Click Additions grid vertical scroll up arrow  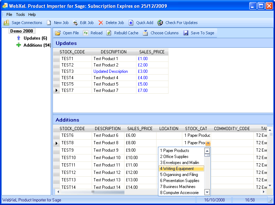click(x=270, y=130)
